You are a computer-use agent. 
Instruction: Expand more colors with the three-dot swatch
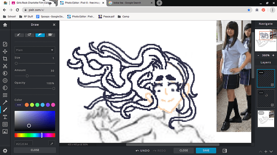pos(19,105)
